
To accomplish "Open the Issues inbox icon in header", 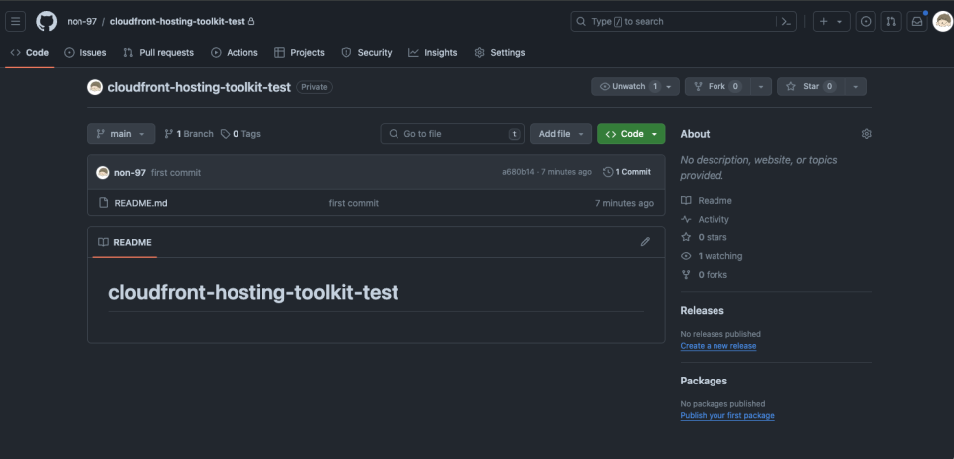I will click(866, 21).
